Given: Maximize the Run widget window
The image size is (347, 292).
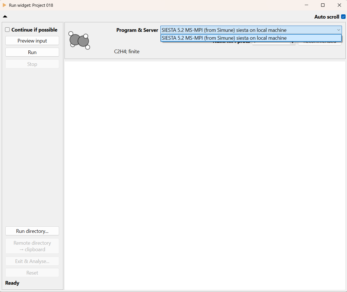Looking at the screenshot, I should [323, 5].
